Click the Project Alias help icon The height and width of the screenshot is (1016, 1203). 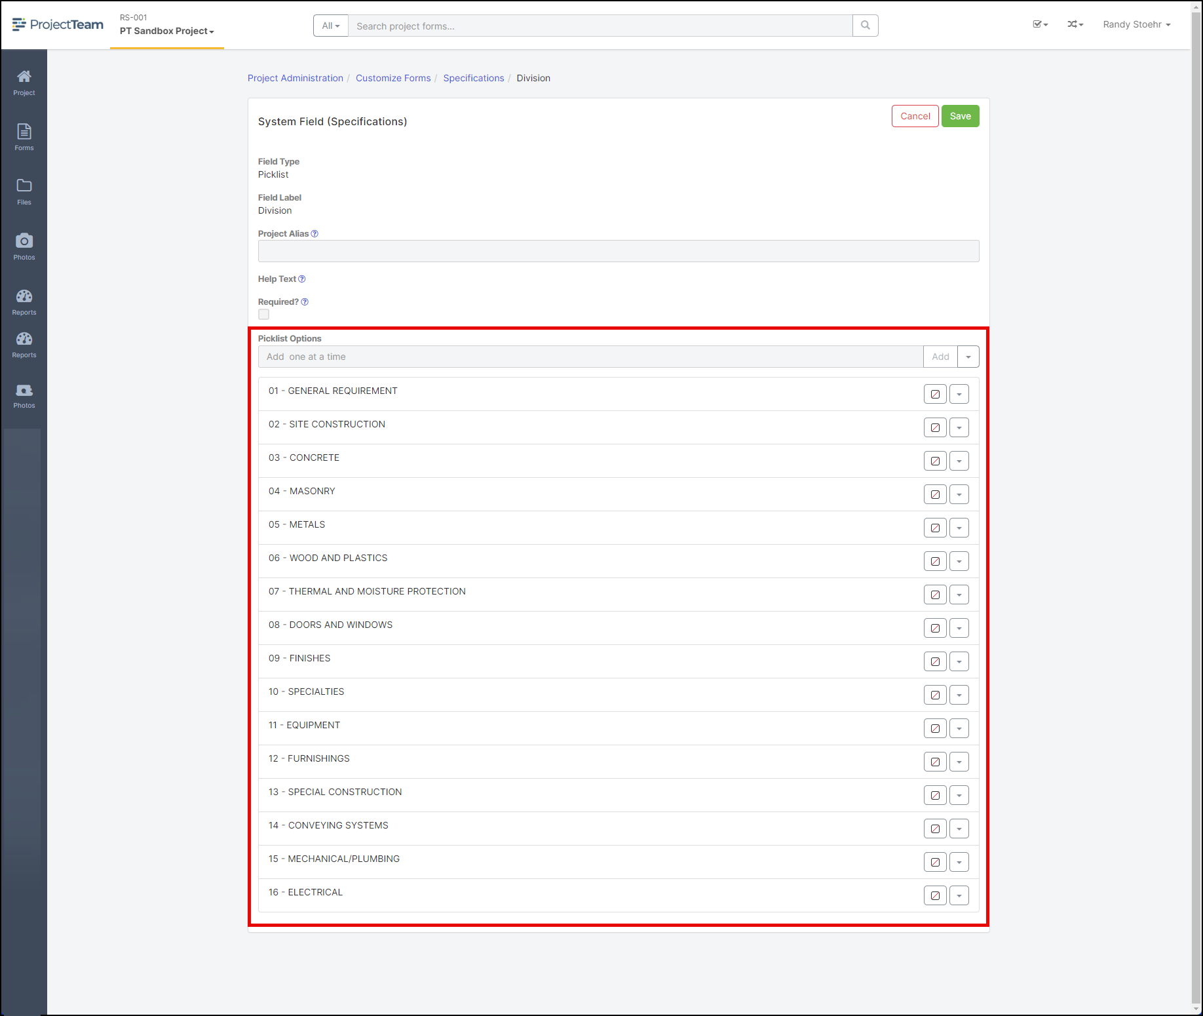(x=315, y=234)
